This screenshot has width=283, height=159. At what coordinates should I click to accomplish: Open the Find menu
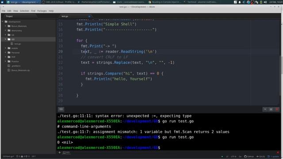(33, 11)
